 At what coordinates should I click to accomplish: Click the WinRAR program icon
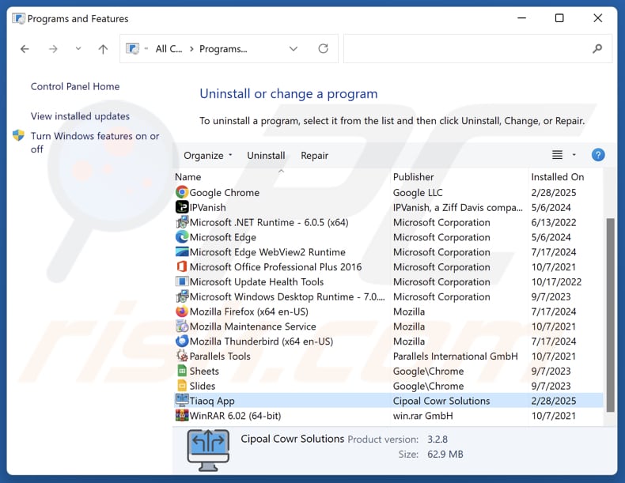[x=182, y=415]
